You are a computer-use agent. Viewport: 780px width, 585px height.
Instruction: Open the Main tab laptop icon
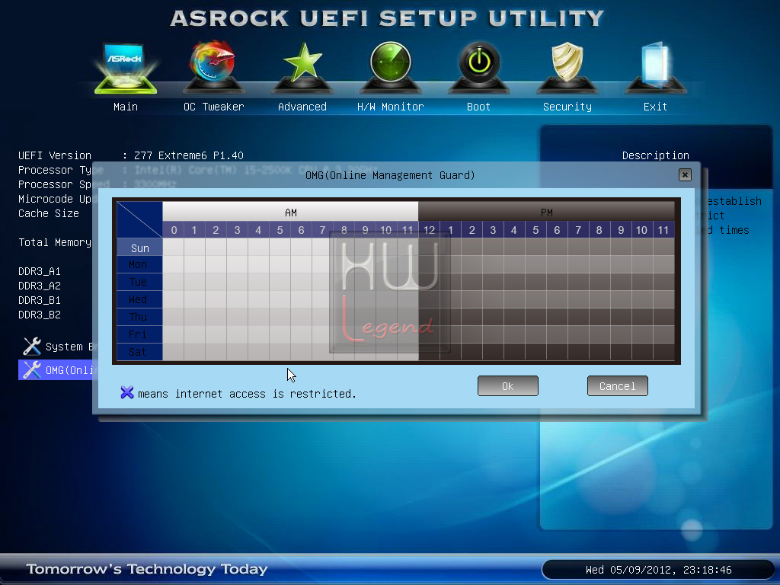click(126, 68)
